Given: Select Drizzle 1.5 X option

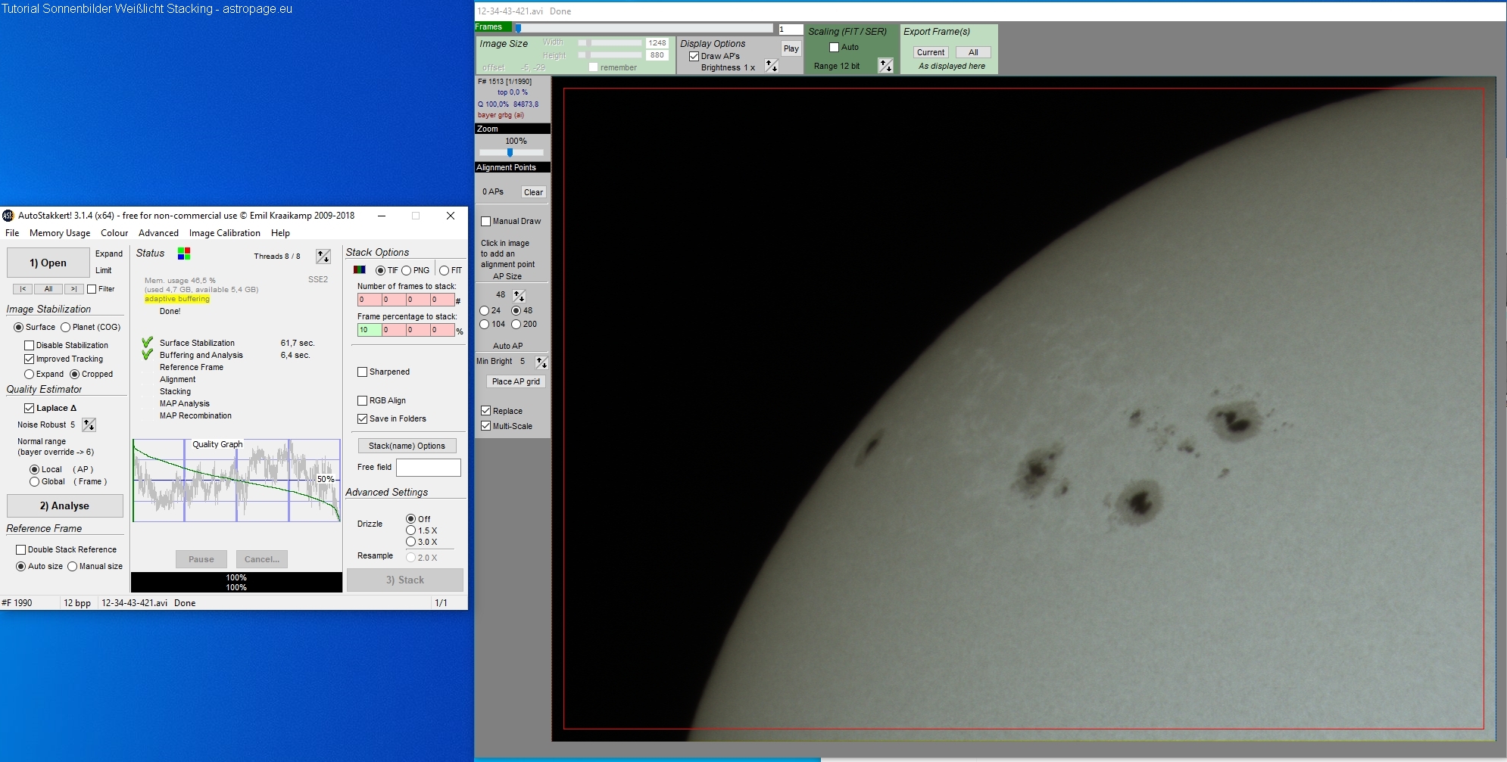Looking at the screenshot, I should pos(411,530).
